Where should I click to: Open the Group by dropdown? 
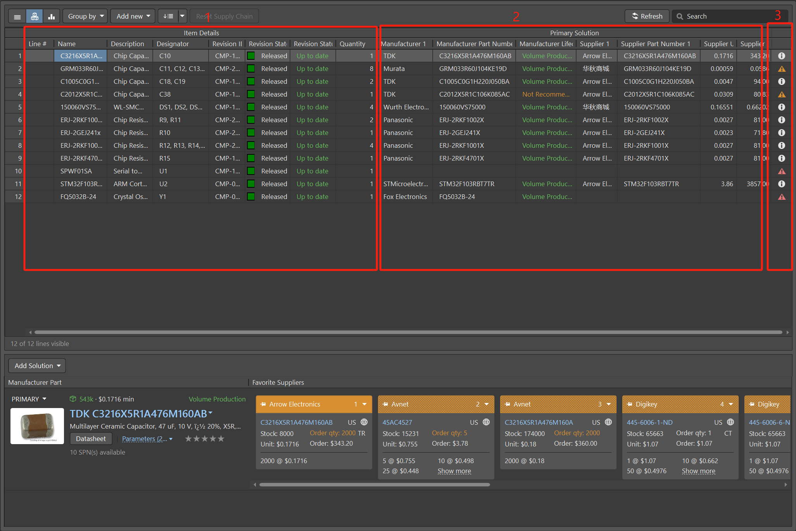coord(85,16)
